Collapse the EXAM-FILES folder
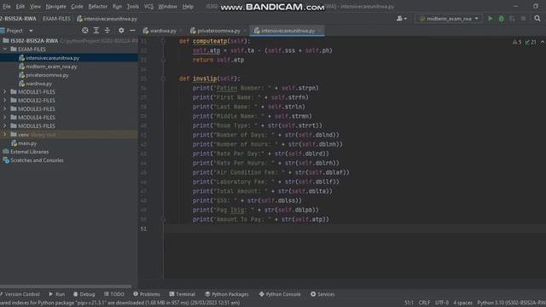Image resolution: width=546 pixels, height=307 pixels. 4,49
